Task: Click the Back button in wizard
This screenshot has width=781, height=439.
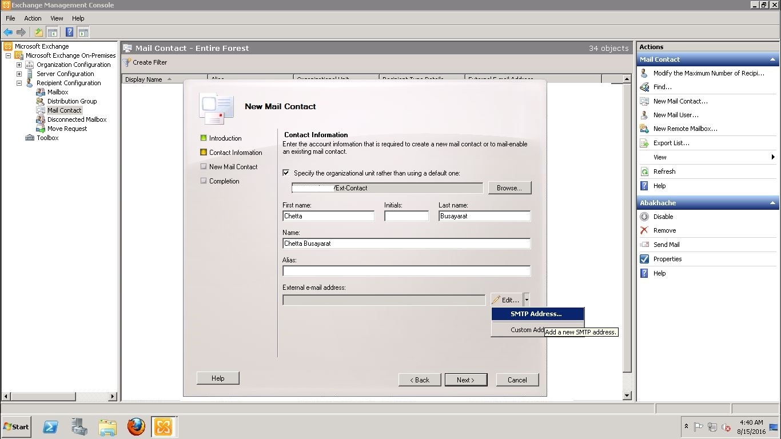Action: [420, 380]
